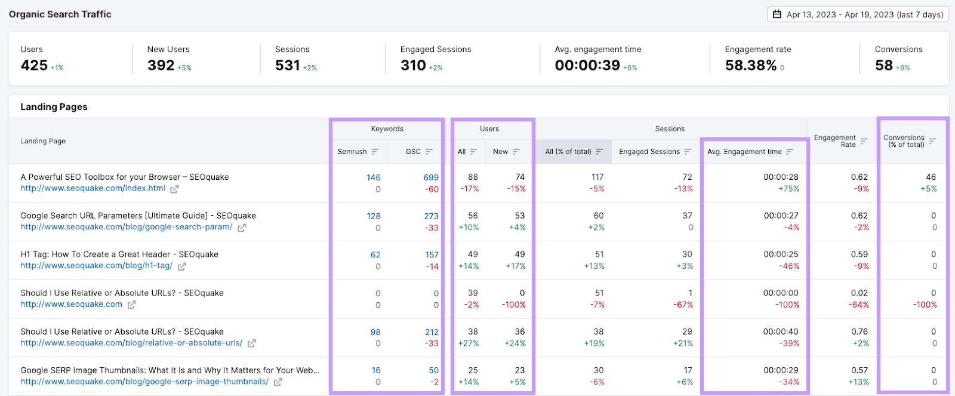Sort by Avg. Engagement time column

790,152
